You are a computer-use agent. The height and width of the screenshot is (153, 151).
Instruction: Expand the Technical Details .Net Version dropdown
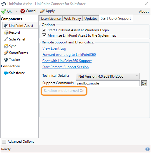click(x=108, y=76)
